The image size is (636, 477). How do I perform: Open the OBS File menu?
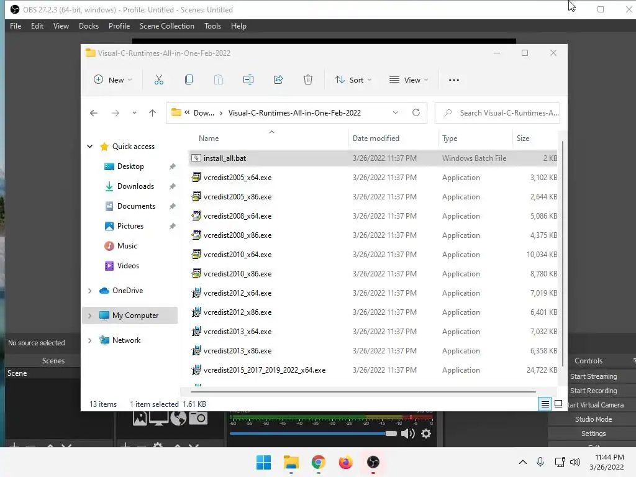(16, 26)
